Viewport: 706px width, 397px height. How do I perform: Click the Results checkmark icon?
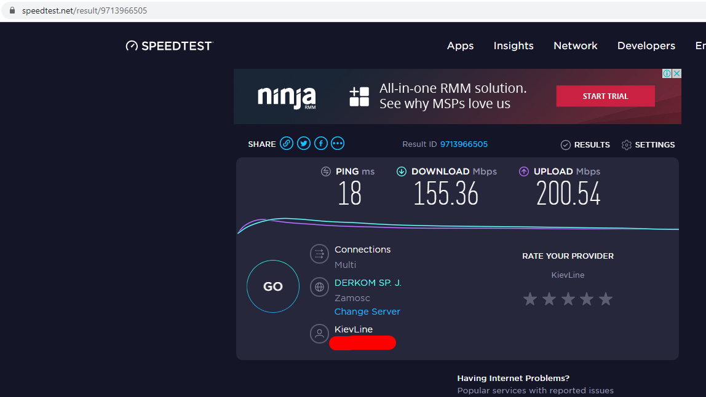tap(566, 145)
